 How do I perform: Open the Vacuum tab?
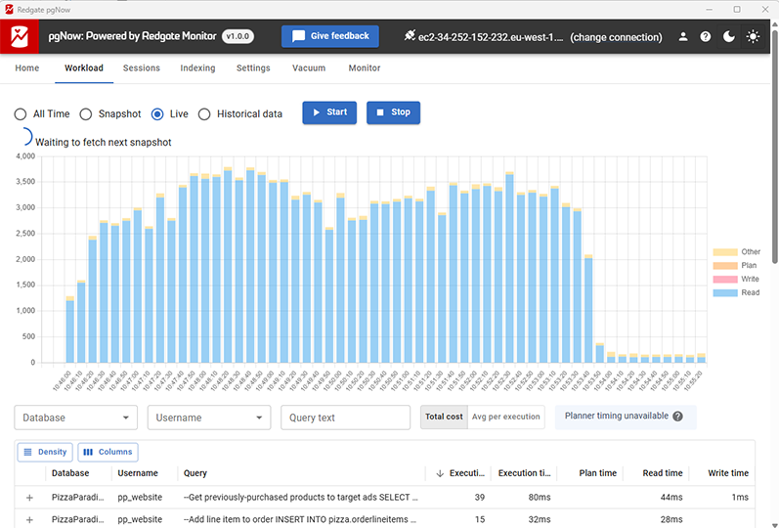click(309, 68)
